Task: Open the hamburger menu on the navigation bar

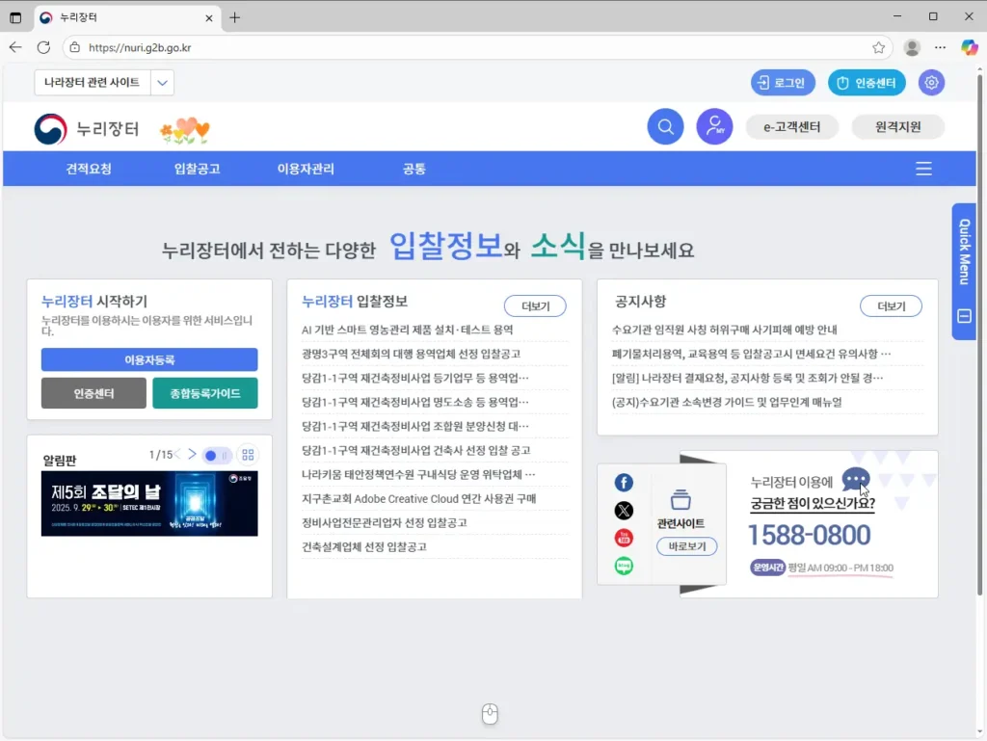Action: click(x=923, y=169)
